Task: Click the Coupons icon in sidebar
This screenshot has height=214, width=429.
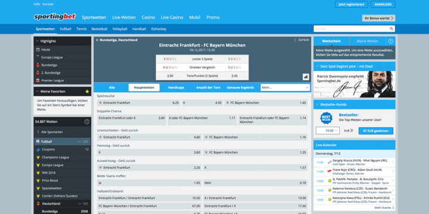Action: pos(38,150)
